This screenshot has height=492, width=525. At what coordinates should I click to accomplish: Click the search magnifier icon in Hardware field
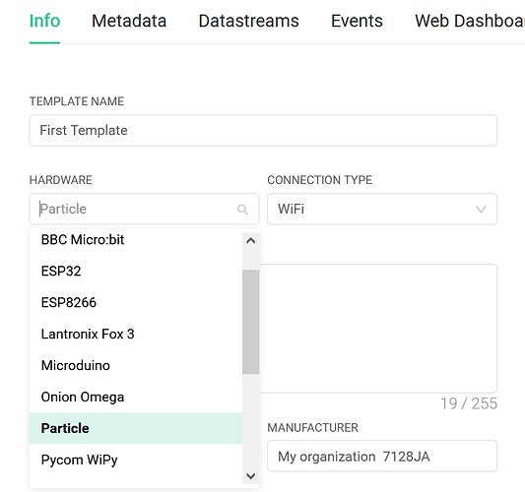pyautogui.click(x=242, y=210)
